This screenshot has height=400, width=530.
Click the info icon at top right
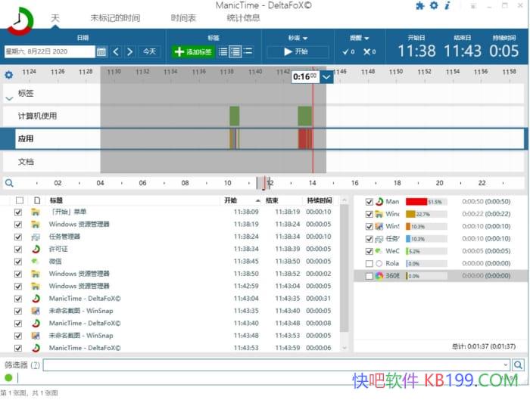447,6
